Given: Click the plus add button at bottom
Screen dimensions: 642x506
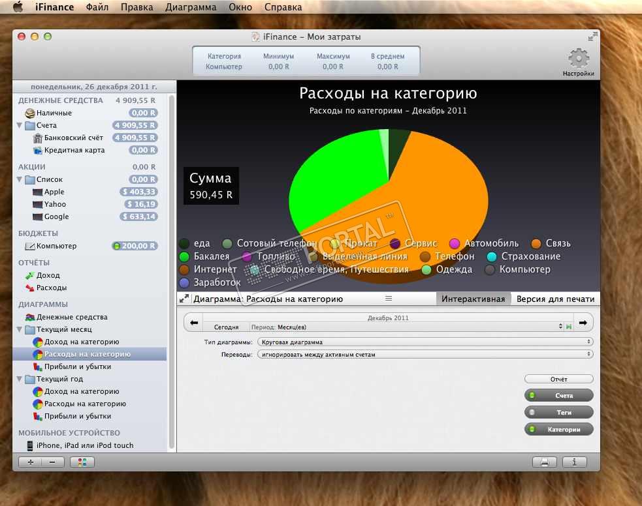Looking at the screenshot, I should click(x=30, y=462).
